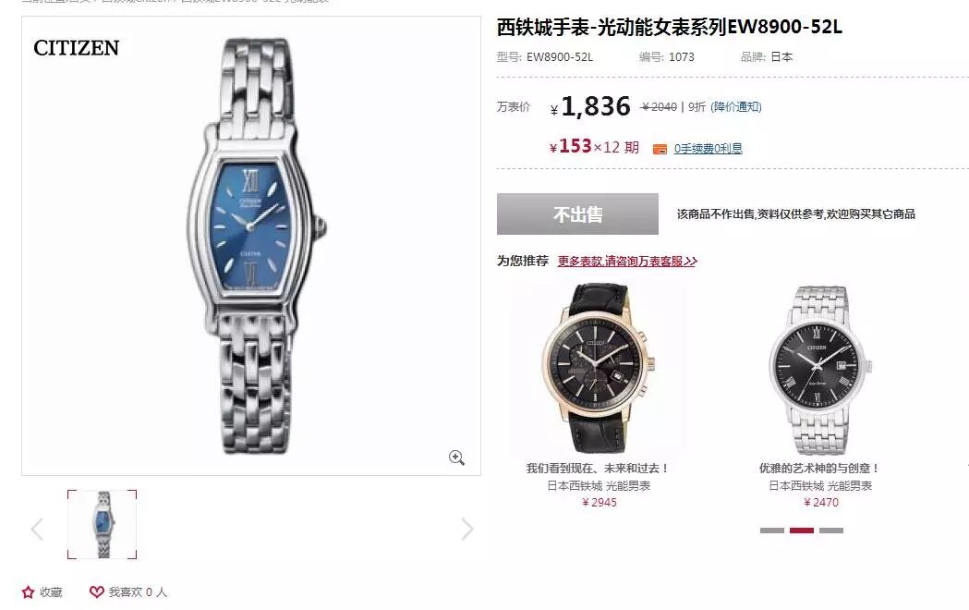Select the red active carousel indicator
Viewport: 969px width, 610px height.
pos(802,531)
